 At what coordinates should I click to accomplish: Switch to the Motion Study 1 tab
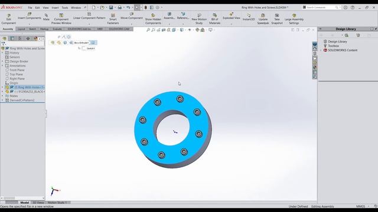point(57,203)
